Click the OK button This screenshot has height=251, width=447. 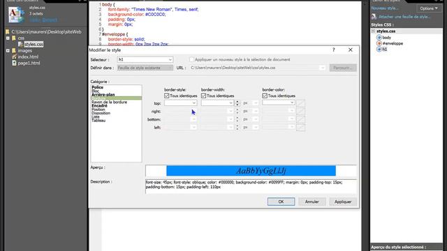(x=281, y=201)
